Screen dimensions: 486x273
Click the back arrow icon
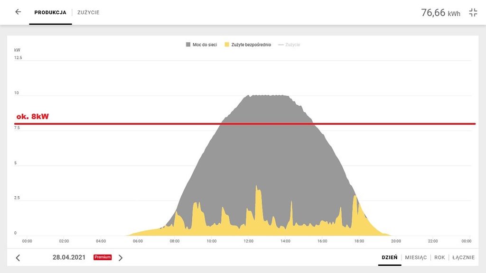click(18, 12)
